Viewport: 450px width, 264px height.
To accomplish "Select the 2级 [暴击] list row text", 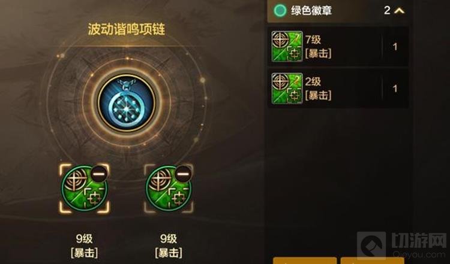I will pos(318,88).
